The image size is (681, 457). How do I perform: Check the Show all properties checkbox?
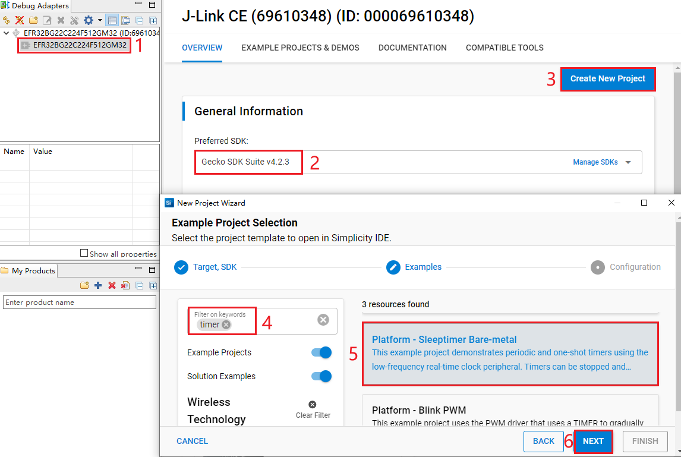click(x=84, y=253)
